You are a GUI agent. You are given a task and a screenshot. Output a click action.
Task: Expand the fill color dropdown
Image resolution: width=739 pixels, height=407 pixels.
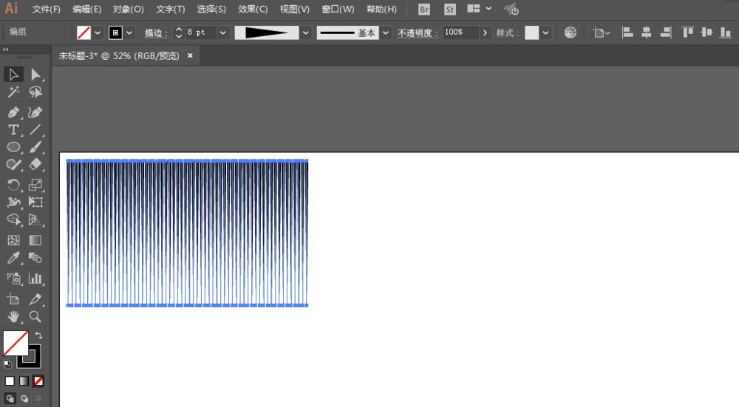[x=98, y=33]
